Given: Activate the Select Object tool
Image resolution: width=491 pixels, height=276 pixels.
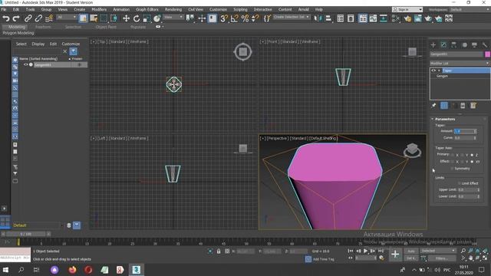Looking at the screenshot, I should pos(83,18).
